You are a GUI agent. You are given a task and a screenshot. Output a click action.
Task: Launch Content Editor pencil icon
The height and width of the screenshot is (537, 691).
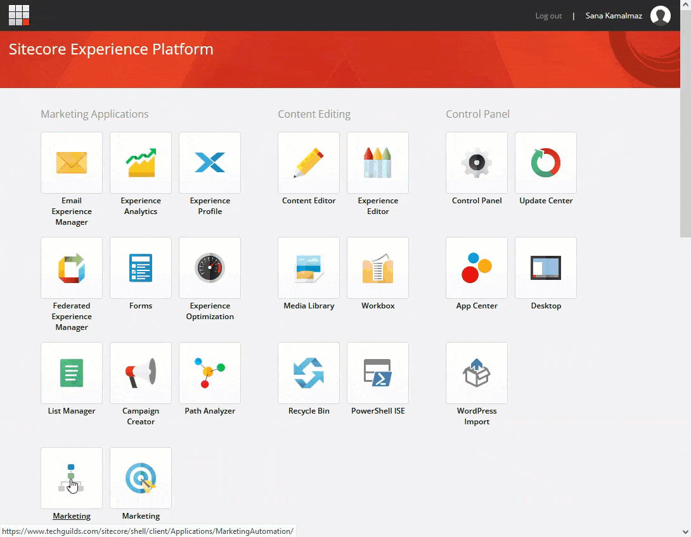(x=309, y=162)
